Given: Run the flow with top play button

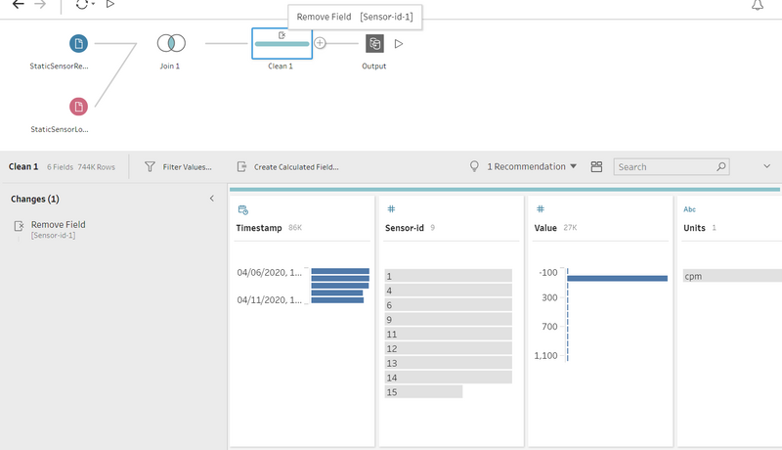Looking at the screenshot, I should (x=110, y=5).
